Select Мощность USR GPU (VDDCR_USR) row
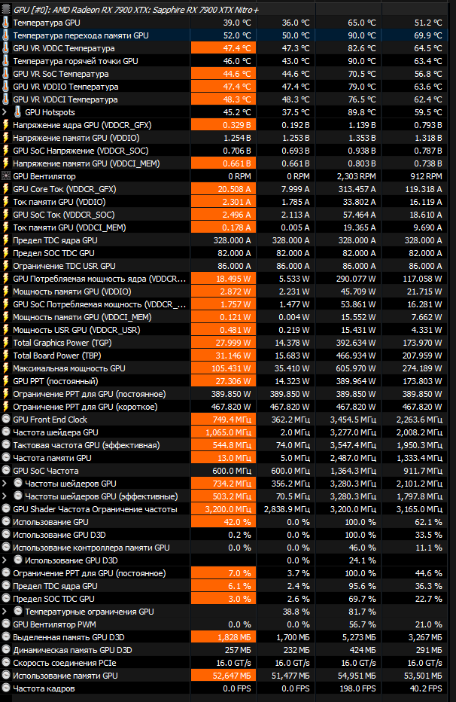 pos(224,330)
